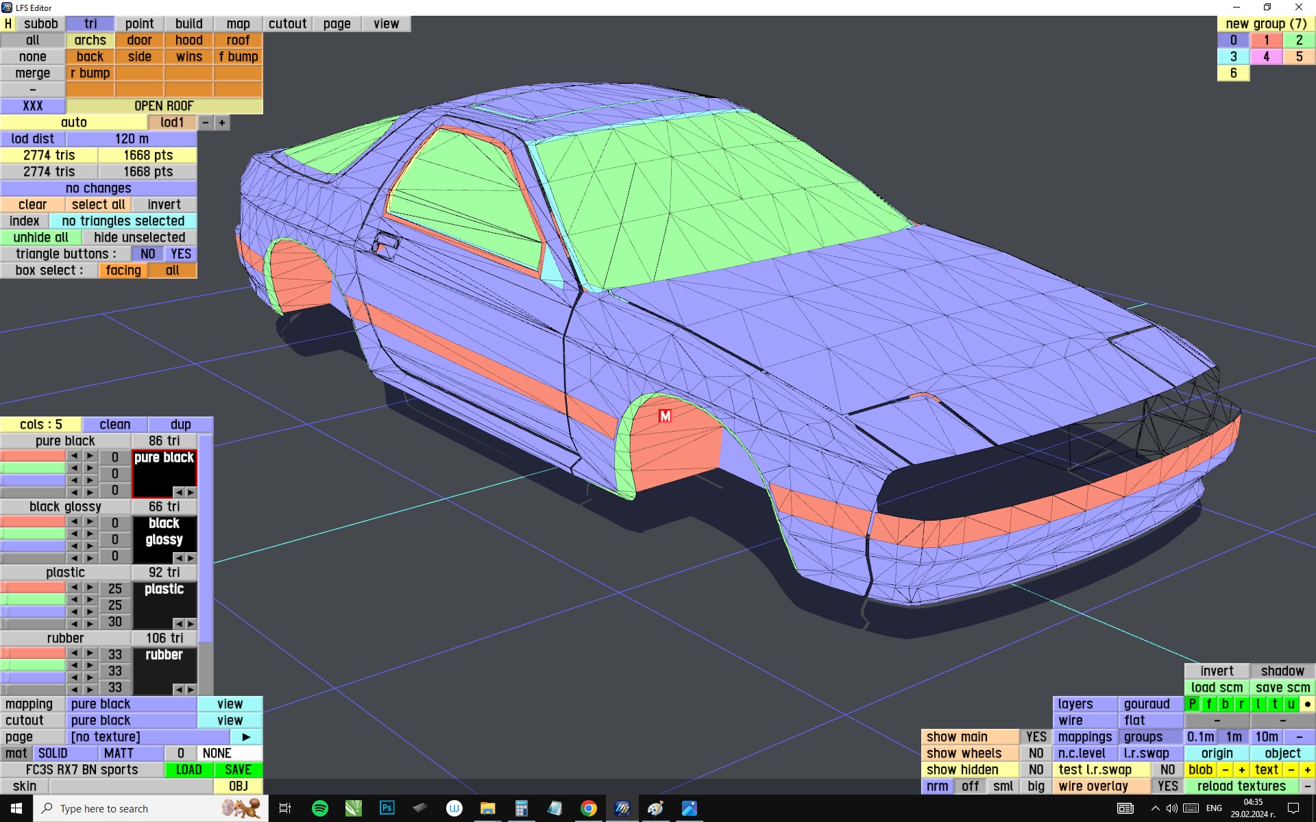Click the plus next to blob
The height and width of the screenshot is (822, 1316).
click(x=1241, y=770)
